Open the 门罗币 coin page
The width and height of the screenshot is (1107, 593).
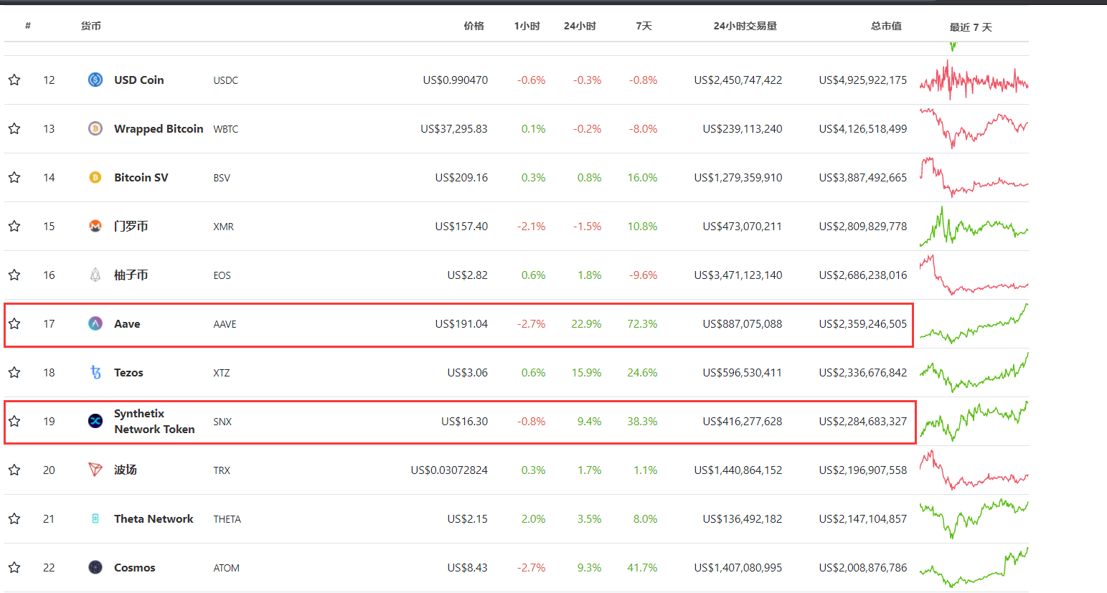(x=131, y=226)
